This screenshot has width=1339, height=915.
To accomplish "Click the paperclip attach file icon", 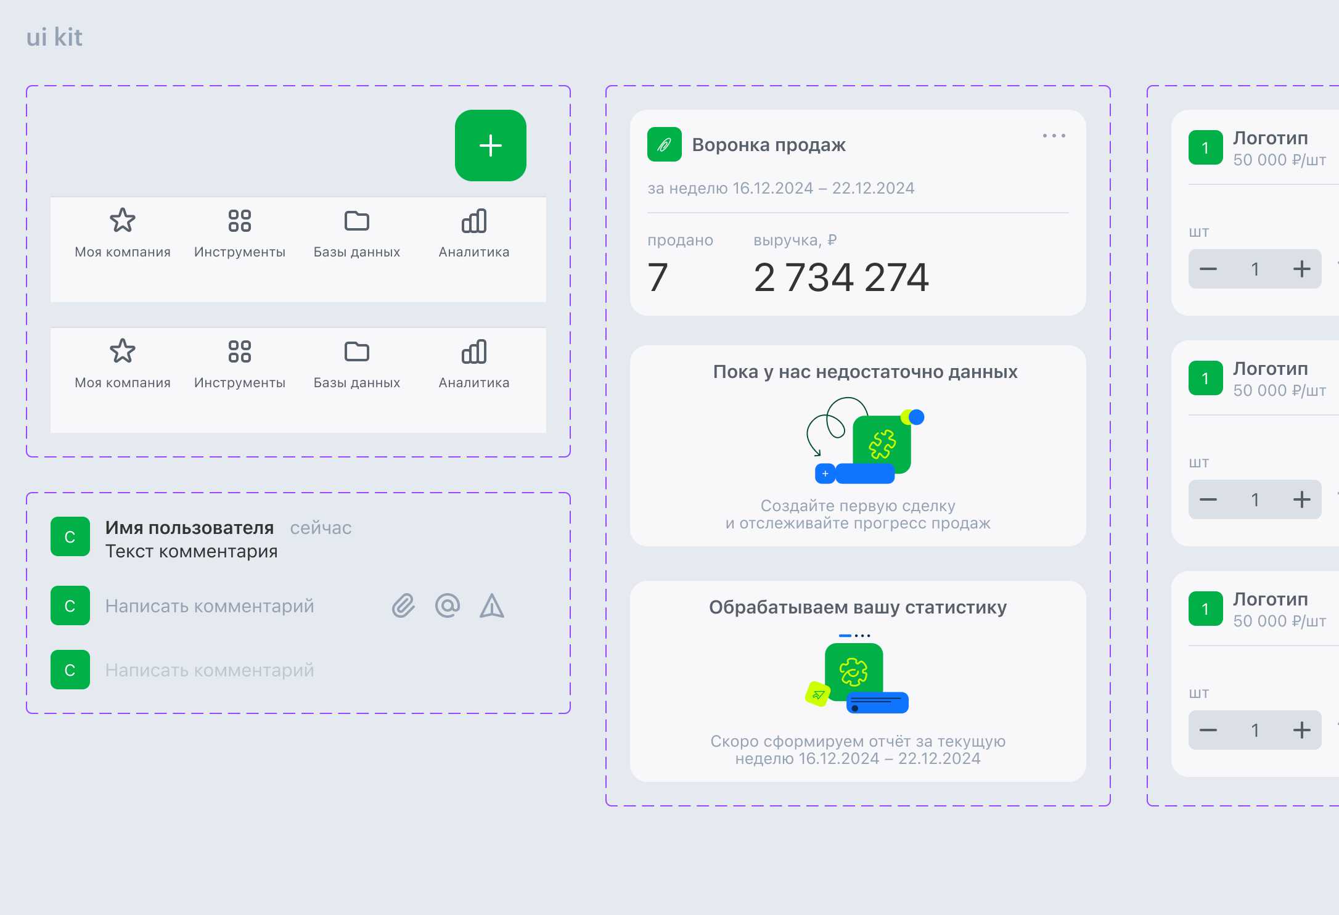I will click(x=403, y=606).
